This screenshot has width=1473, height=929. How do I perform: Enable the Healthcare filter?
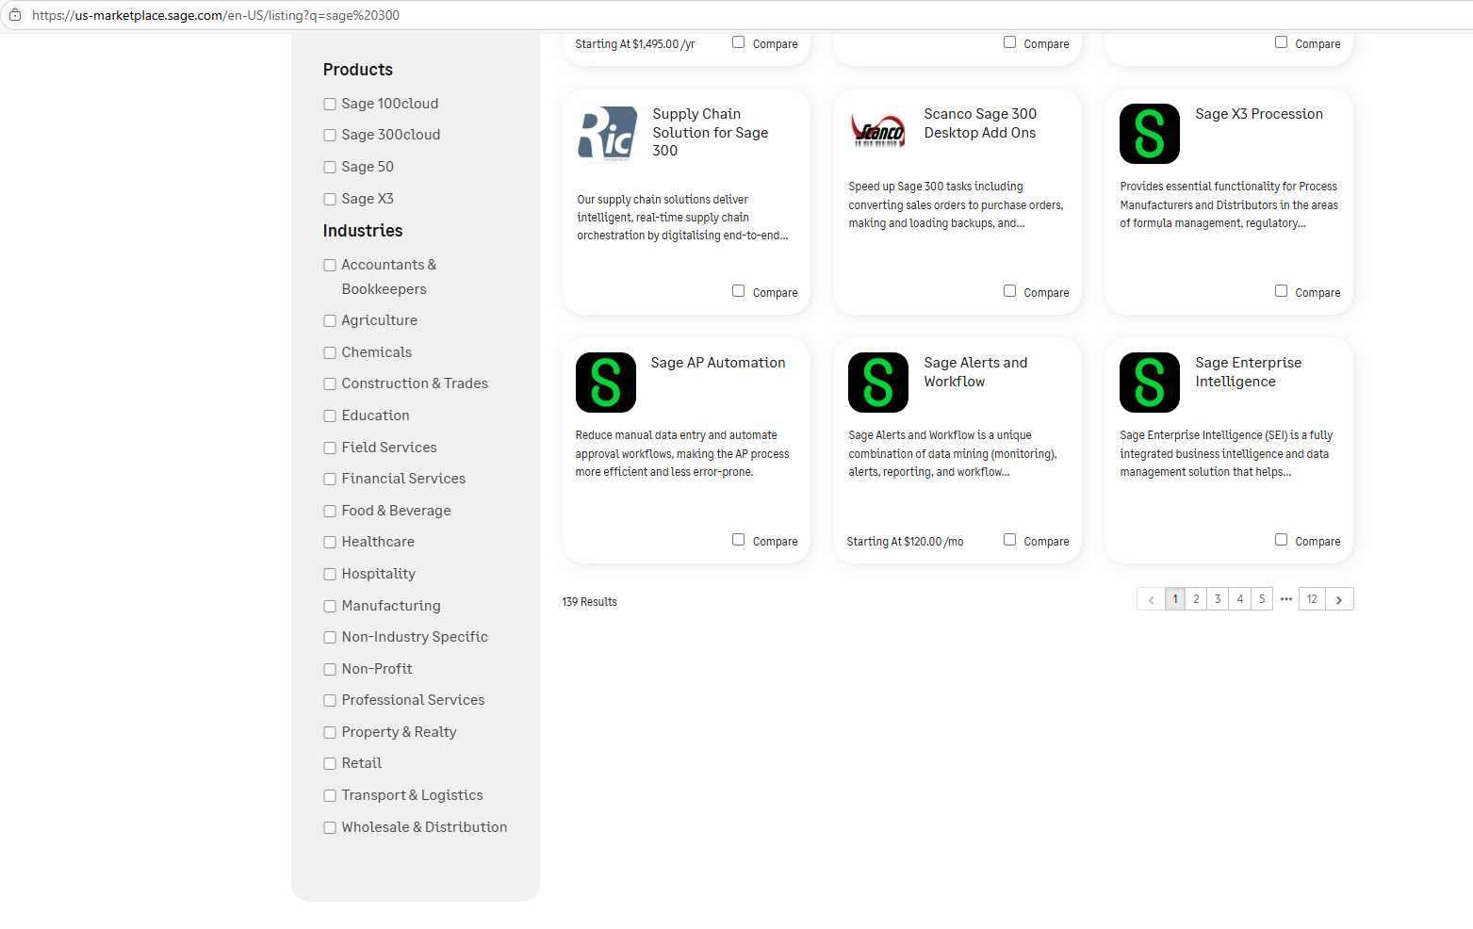point(330,543)
